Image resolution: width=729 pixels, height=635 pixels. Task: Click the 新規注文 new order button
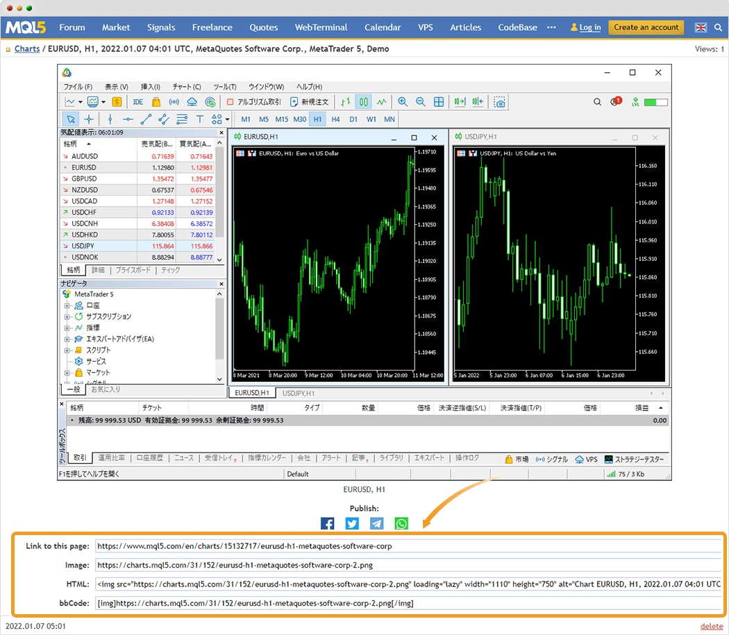pyautogui.click(x=309, y=102)
